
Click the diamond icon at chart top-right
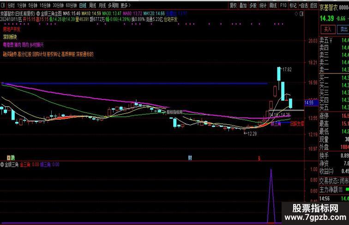click(x=296, y=14)
